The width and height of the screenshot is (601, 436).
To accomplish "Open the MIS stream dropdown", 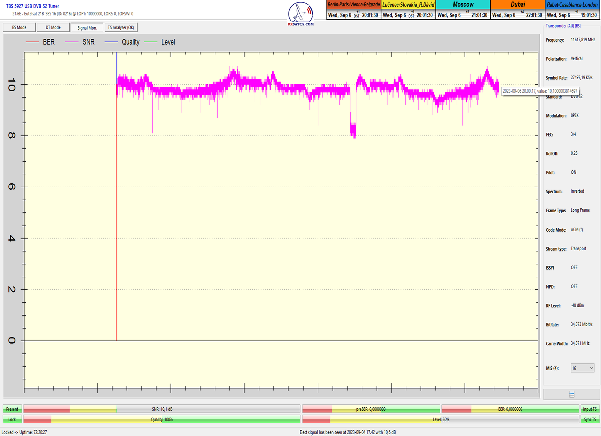I will (x=582, y=368).
